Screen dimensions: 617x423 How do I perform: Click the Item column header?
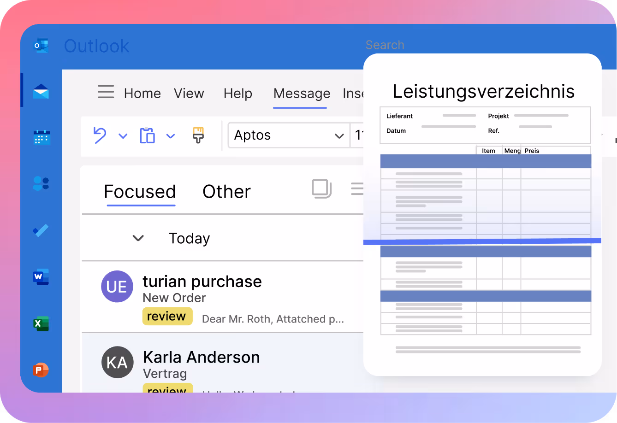pos(488,151)
